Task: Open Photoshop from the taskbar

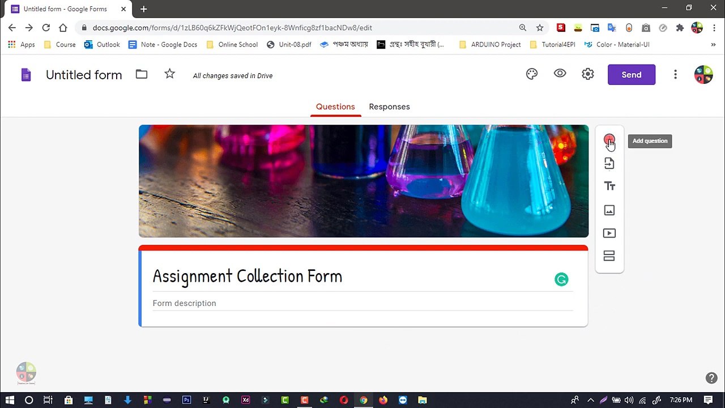Action: coord(186,399)
